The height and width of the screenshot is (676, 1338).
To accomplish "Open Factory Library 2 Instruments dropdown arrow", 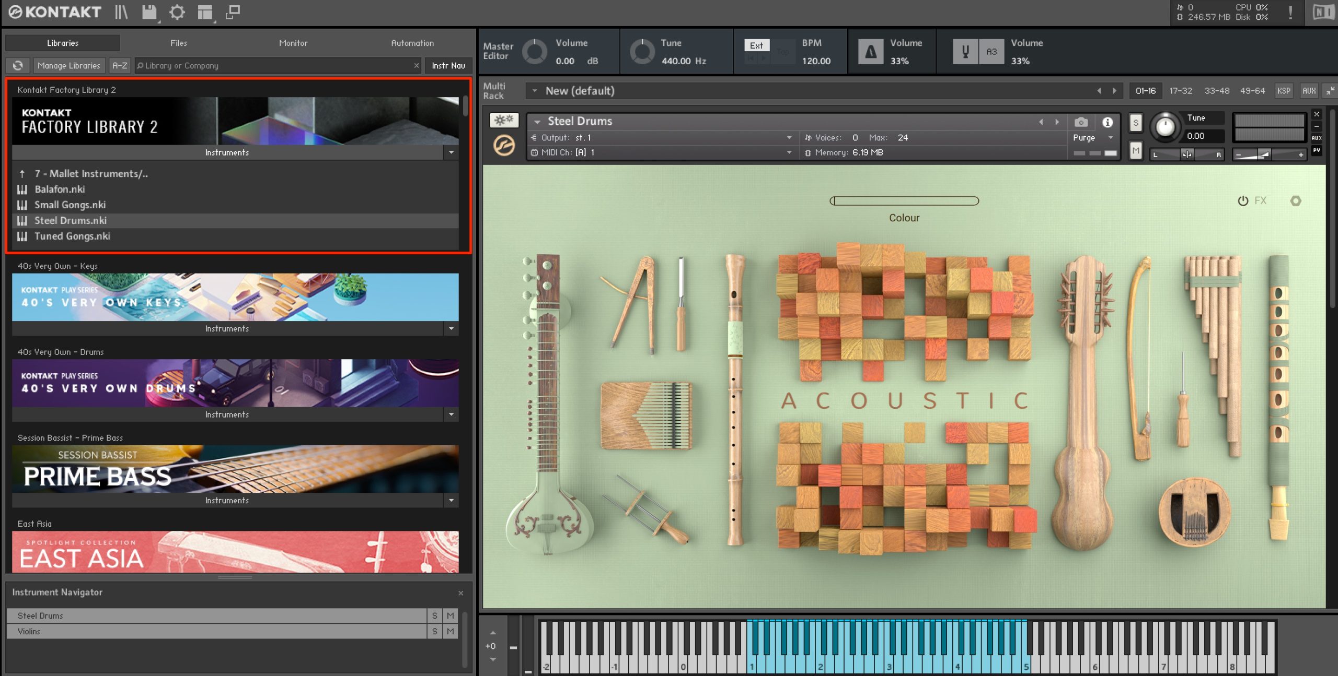I will pyautogui.click(x=451, y=152).
